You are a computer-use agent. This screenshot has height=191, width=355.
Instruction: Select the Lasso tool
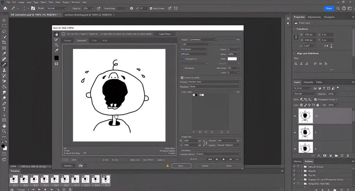pyautogui.click(x=4, y=31)
